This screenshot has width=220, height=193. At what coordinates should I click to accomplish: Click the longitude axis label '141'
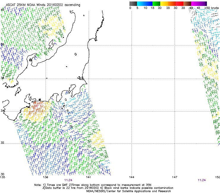88,177
